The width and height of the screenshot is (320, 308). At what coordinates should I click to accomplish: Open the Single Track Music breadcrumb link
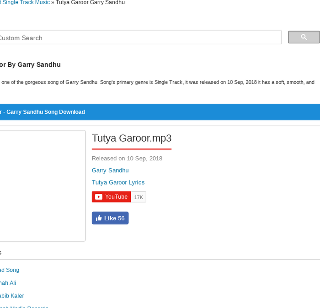pyautogui.click(x=25, y=2)
